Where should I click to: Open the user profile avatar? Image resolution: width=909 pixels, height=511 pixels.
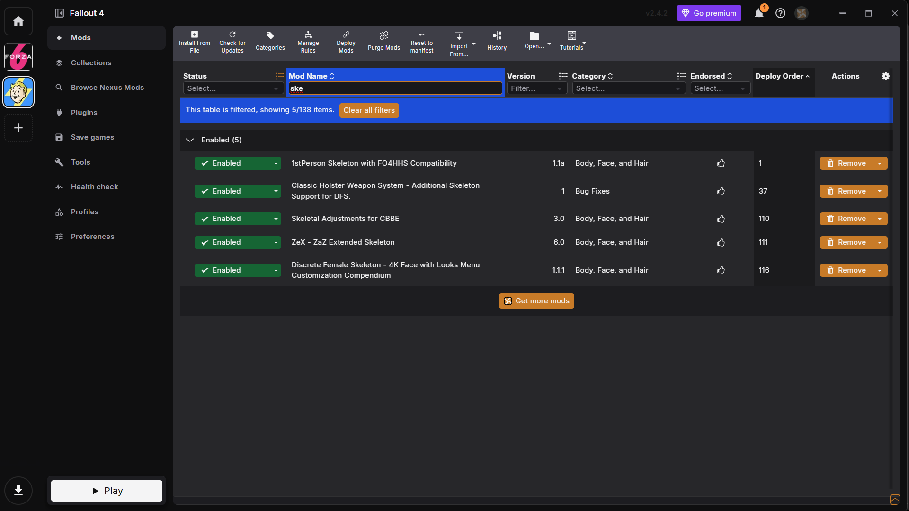click(802, 13)
